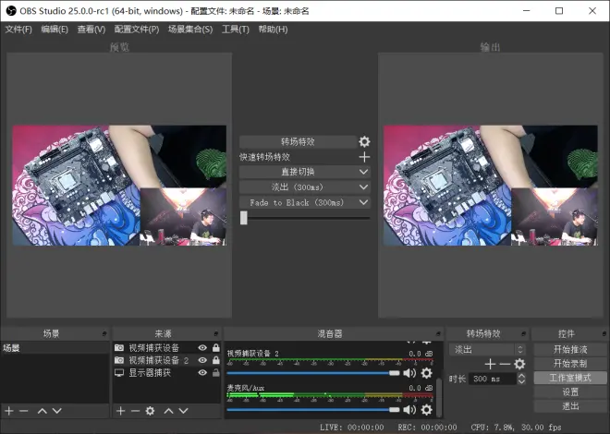The image size is (610, 434).
Task: Click the OBS logo in title bar
Action: [11, 10]
